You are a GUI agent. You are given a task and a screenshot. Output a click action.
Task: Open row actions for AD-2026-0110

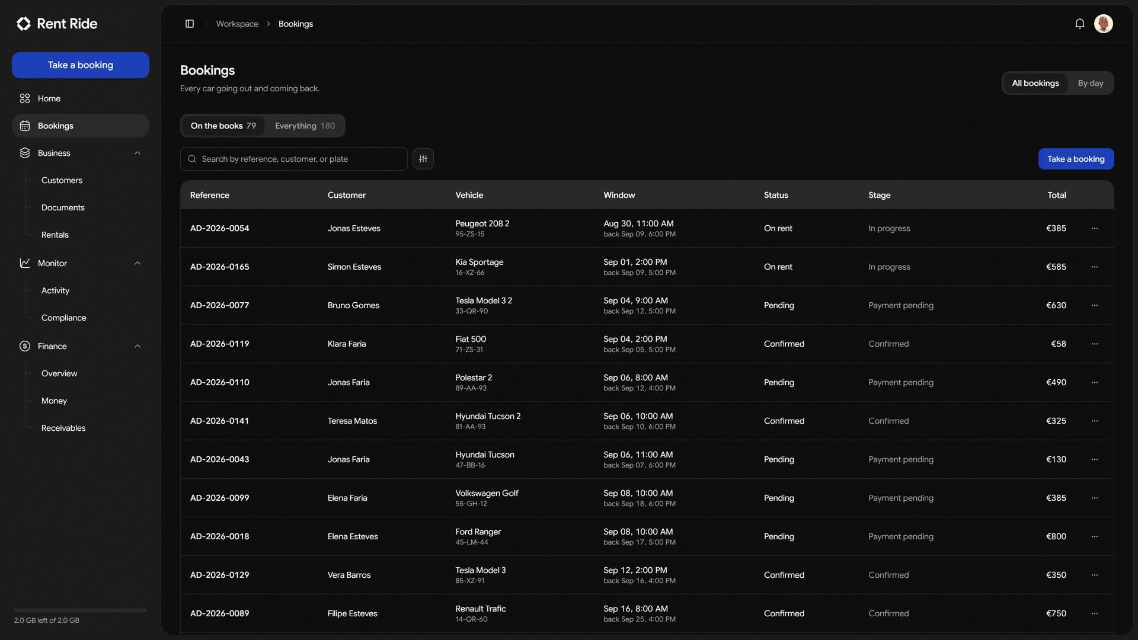click(x=1094, y=382)
